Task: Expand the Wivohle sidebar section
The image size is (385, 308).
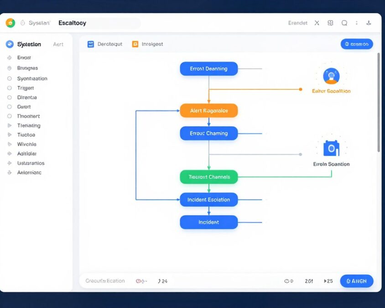Action: coord(10,144)
